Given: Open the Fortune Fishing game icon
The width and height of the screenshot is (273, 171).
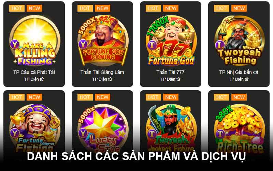Looking at the screenshot, I should [x=34, y=128].
